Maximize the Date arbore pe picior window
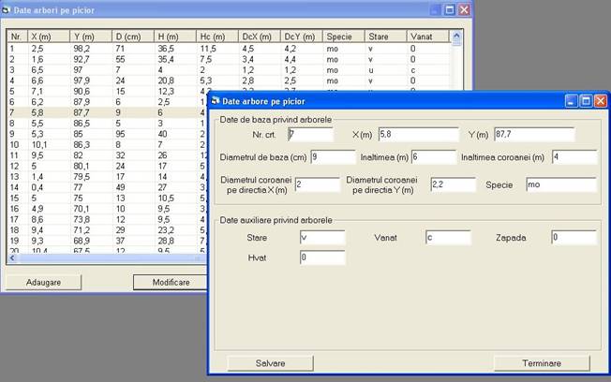The width and height of the screenshot is (611, 382). (x=586, y=101)
